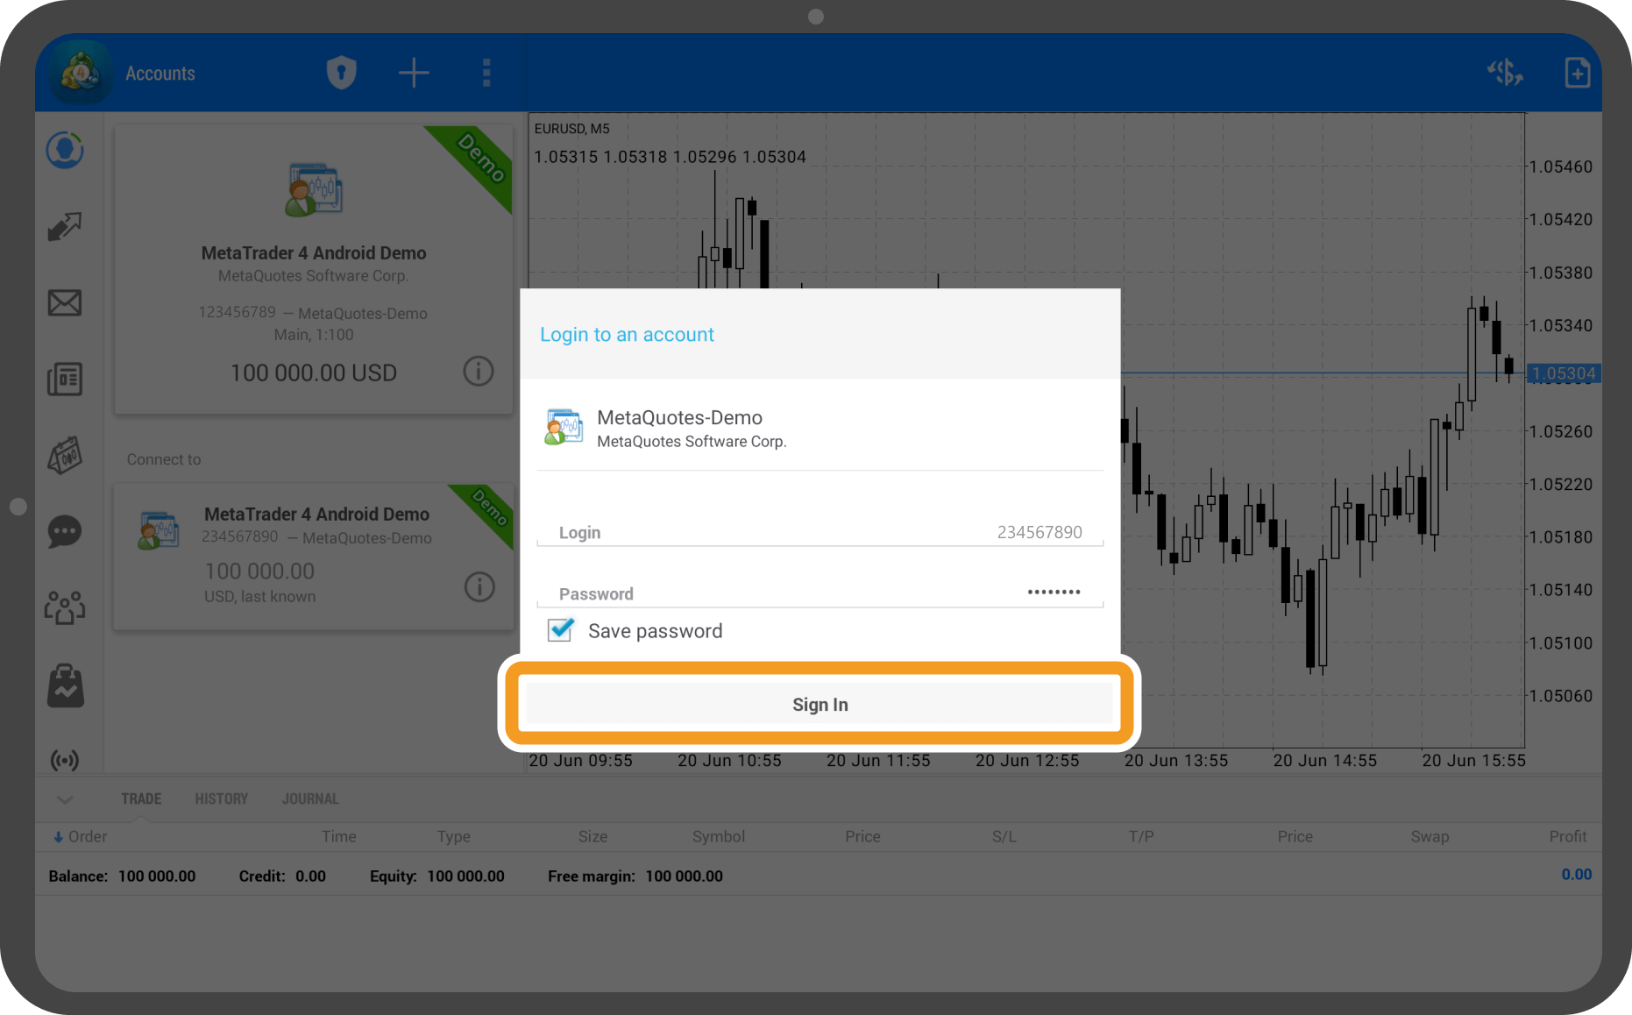Open the three-dot overflow menu
This screenshot has height=1015, width=1632.
tap(486, 73)
